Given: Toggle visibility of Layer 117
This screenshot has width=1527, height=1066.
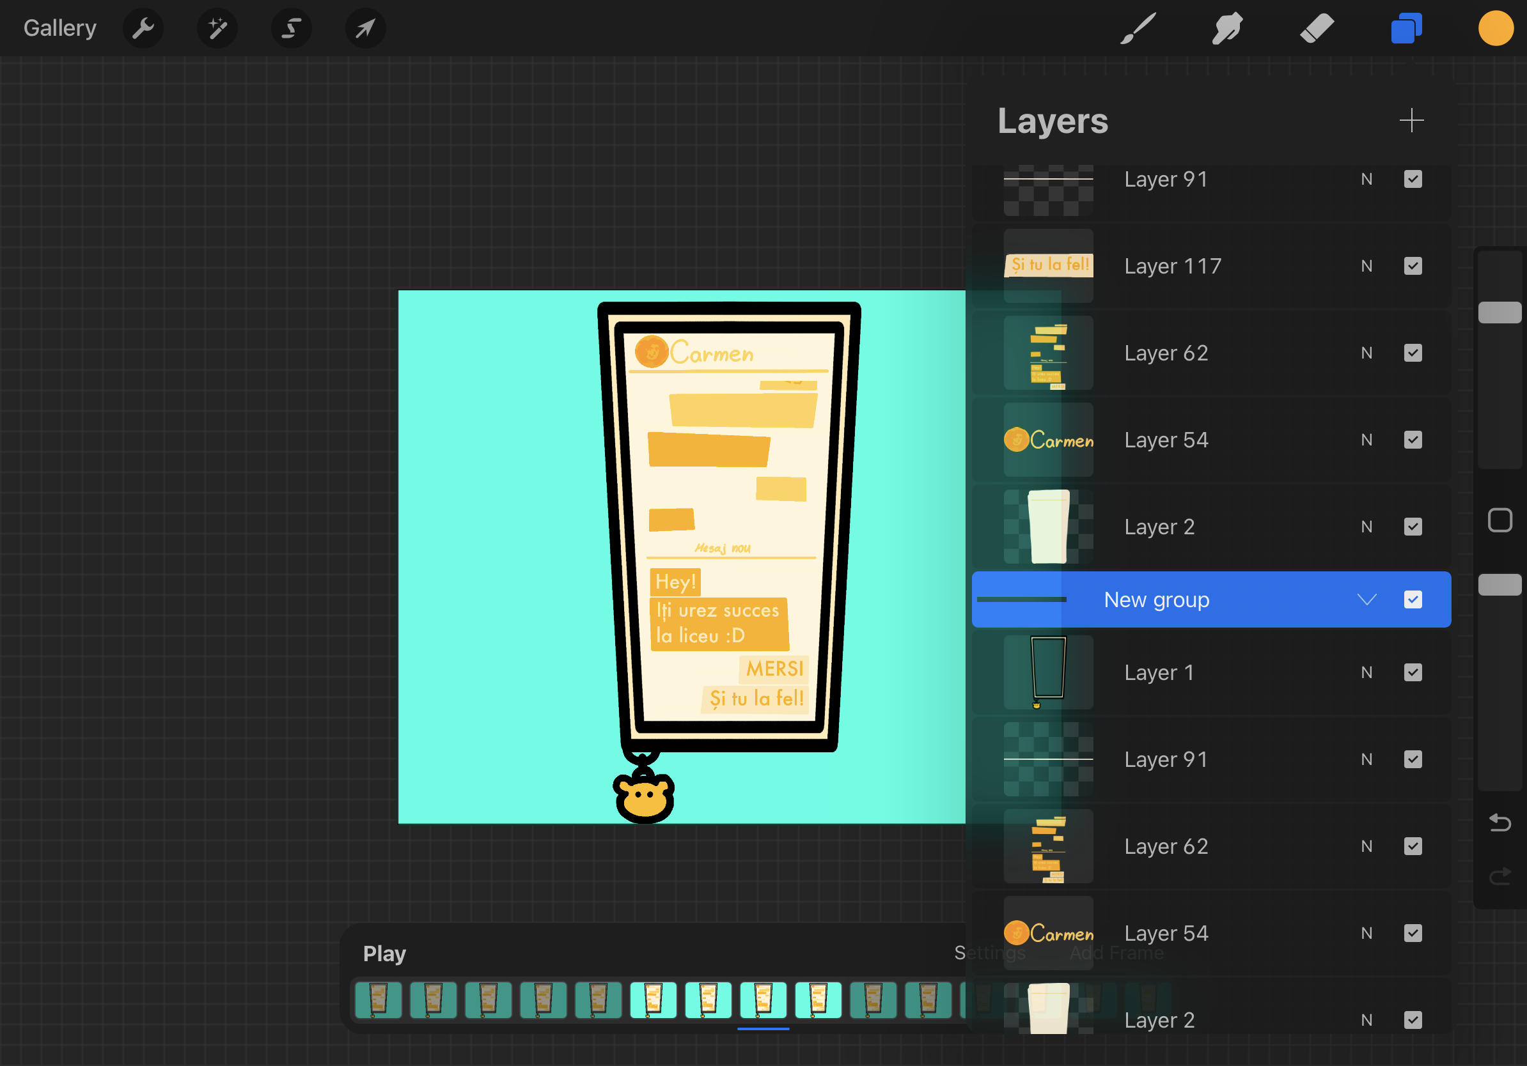Looking at the screenshot, I should coord(1413,266).
